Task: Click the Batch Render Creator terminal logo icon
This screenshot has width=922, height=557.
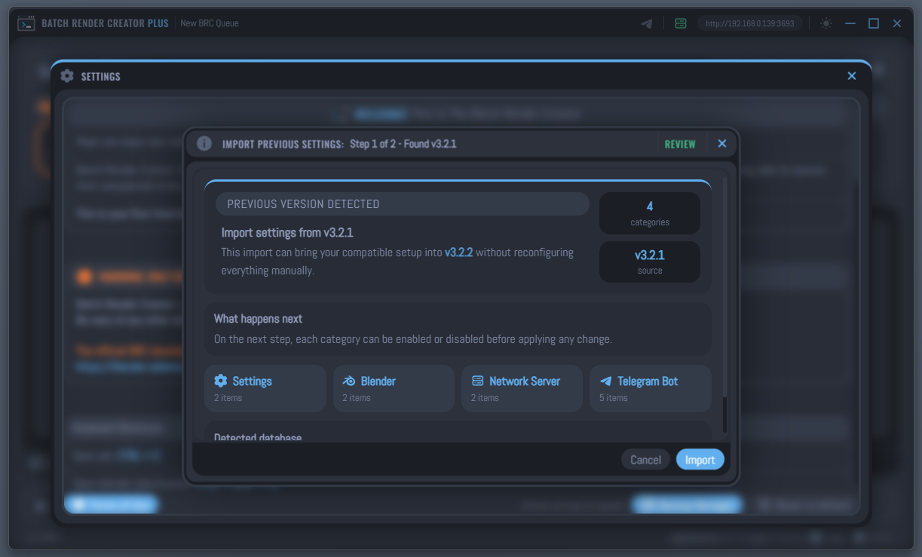Action: [x=26, y=23]
